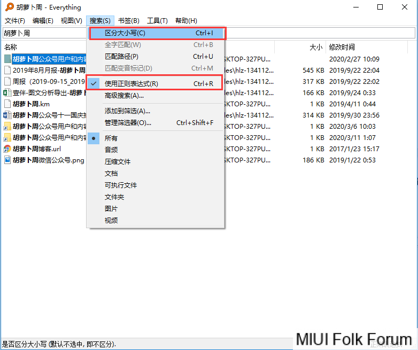Viewport: 418px width, 350px height.
Task: Click the file icon of 胡萝卜周.km
Action: pos(7,104)
